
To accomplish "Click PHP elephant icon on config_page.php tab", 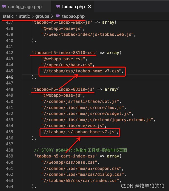I will click(4, 6).
